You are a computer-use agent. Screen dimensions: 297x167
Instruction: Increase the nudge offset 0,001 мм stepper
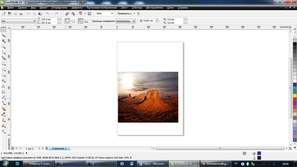click(x=157, y=20)
